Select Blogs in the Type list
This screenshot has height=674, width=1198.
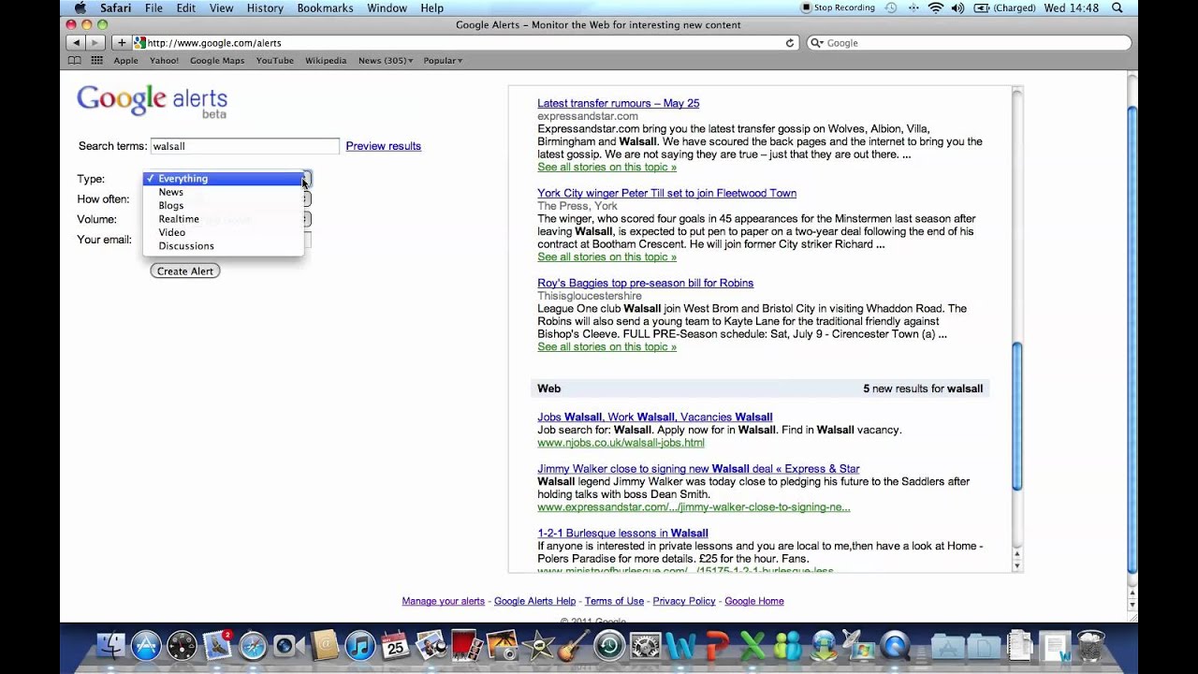[x=223, y=205]
